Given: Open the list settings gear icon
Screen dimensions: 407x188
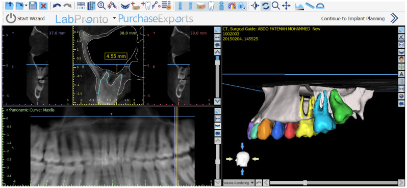Looking at the screenshot, I should click(166, 6).
